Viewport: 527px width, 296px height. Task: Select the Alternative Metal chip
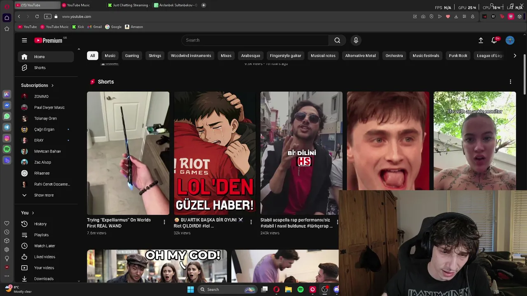(x=360, y=55)
